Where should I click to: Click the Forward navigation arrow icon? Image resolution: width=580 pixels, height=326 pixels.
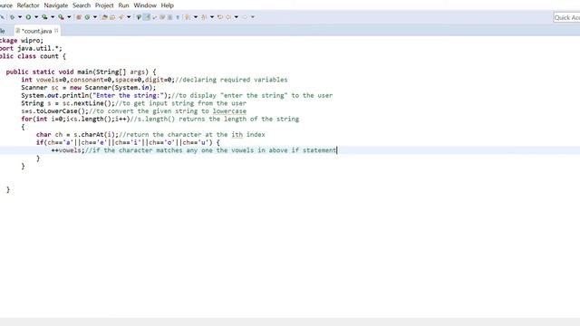click(245, 17)
